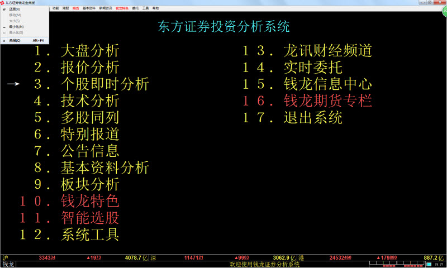The image size is (447, 268).
Task: Select 2. 报价分析
Action: point(77,68)
